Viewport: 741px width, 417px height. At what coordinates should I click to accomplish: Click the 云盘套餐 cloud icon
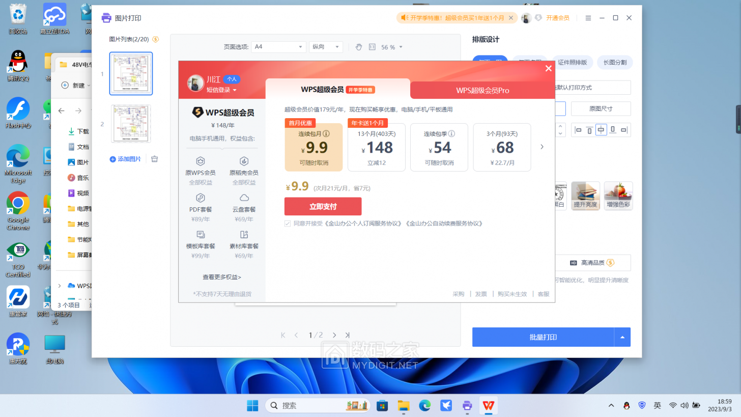pos(244,198)
